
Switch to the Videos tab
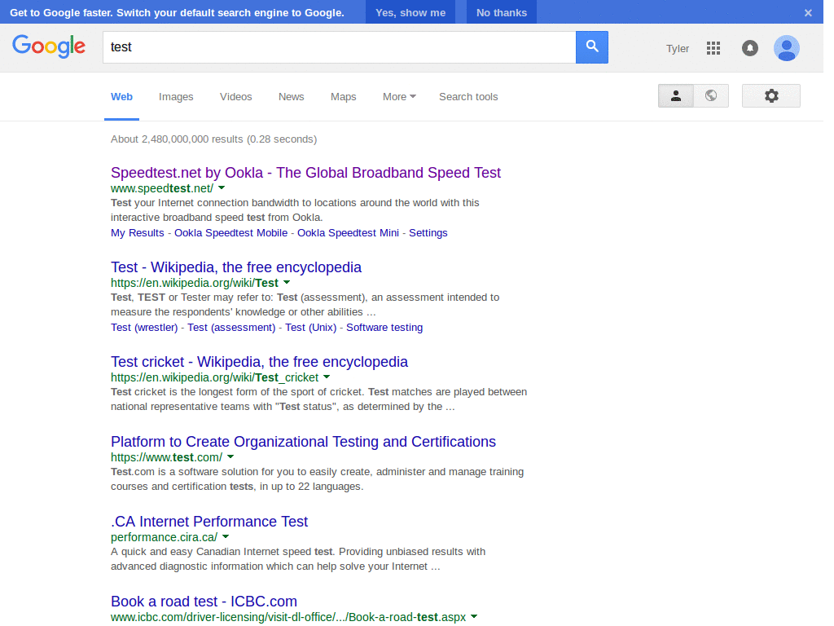(235, 97)
